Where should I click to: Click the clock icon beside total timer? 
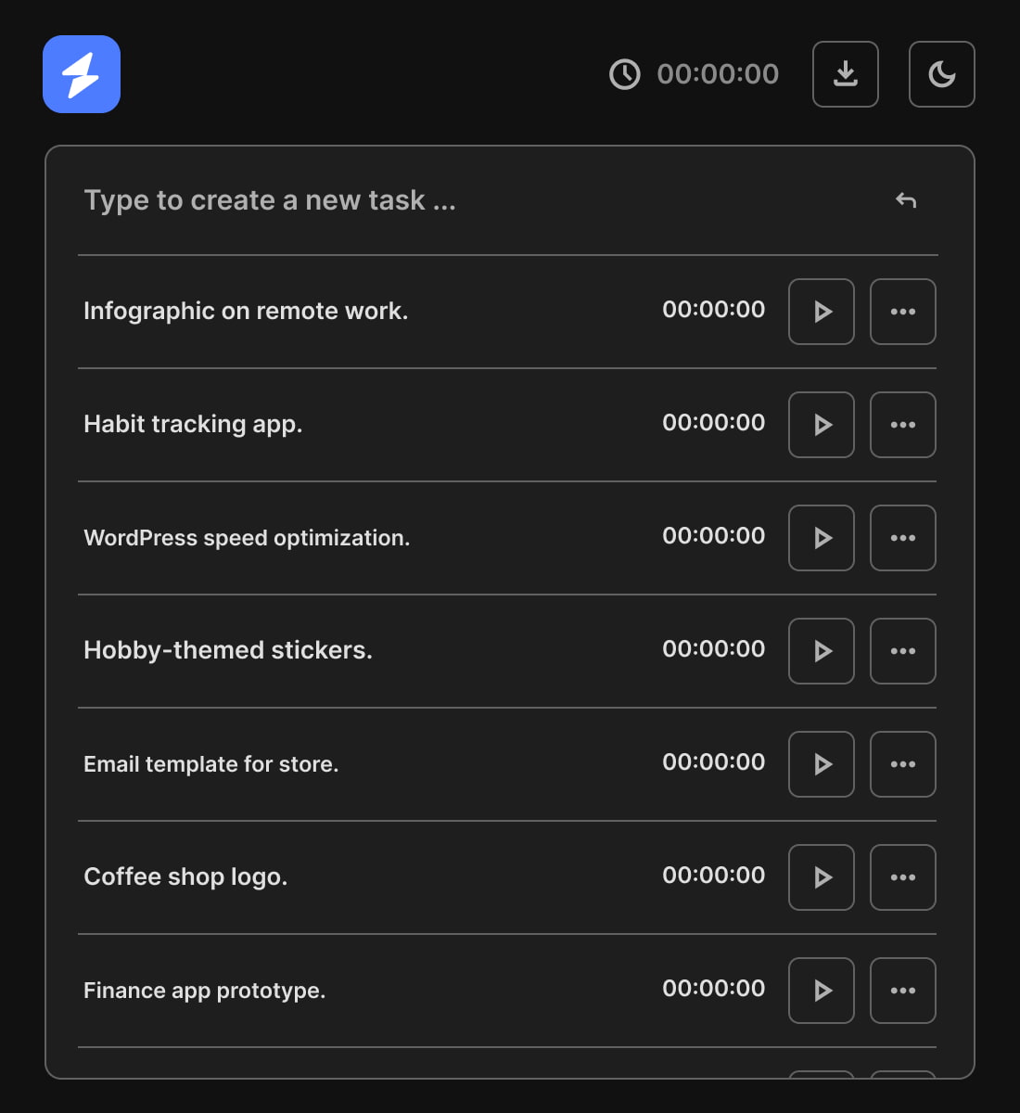click(x=624, y=74)
